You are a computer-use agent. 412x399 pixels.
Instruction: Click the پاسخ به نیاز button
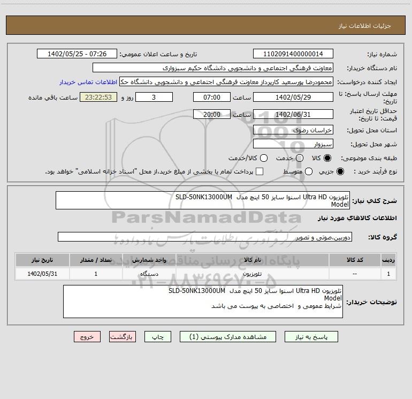tap(311, 337)
